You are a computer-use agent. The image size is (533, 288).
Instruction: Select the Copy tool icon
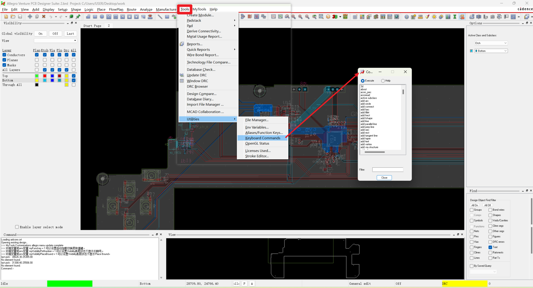tap(37, 17)
